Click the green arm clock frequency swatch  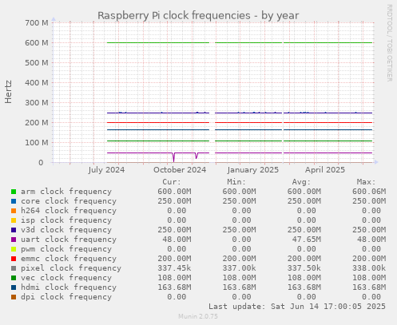pos(14,192)
